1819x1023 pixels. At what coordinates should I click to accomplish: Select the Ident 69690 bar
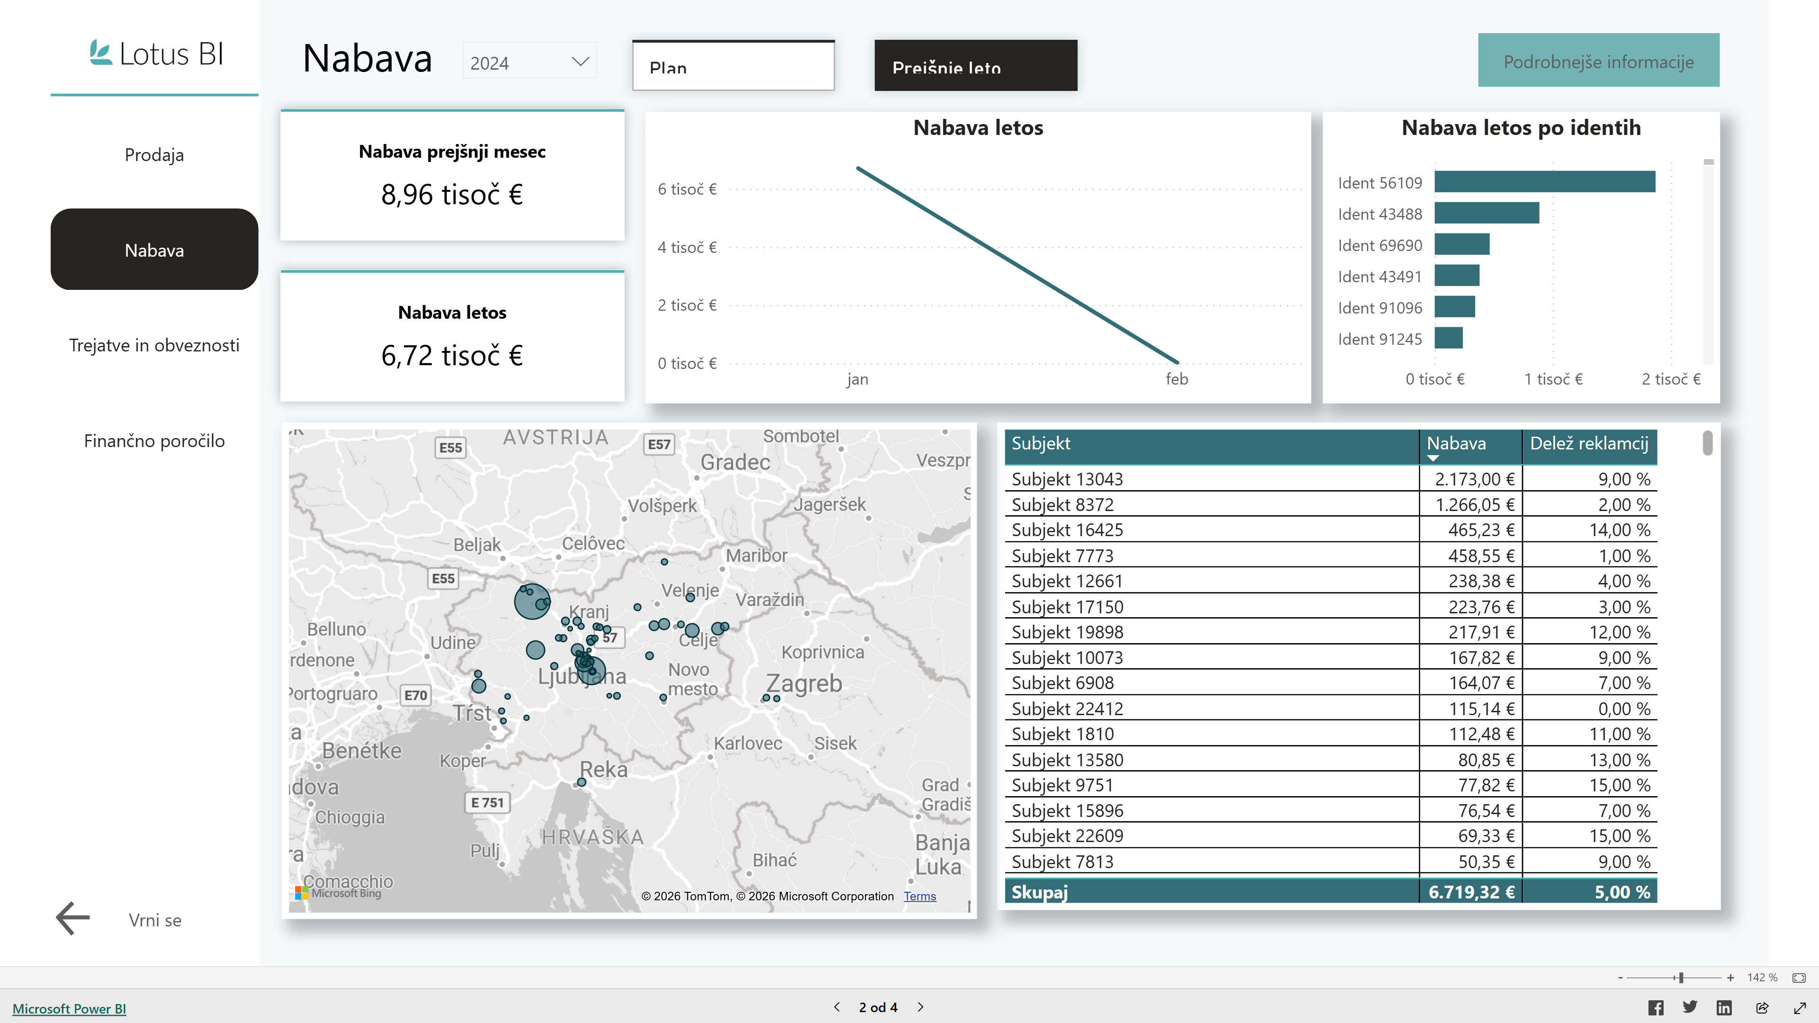pyautogui.click(x=1462, y=244)
